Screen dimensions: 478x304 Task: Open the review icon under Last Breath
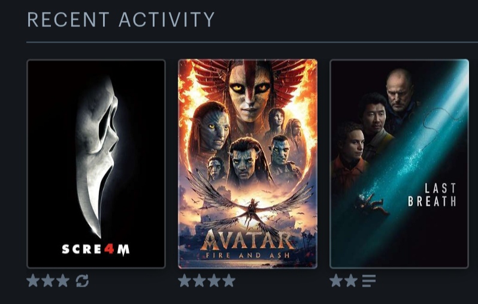pos(369,281)
